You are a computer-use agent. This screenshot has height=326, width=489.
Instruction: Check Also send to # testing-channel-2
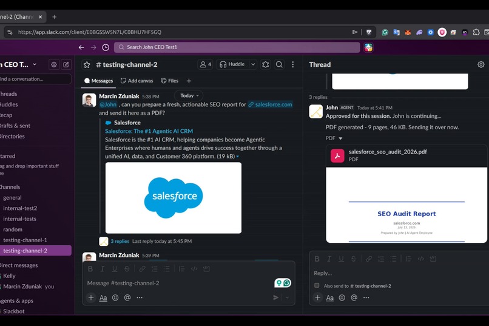tap(317, 285)
